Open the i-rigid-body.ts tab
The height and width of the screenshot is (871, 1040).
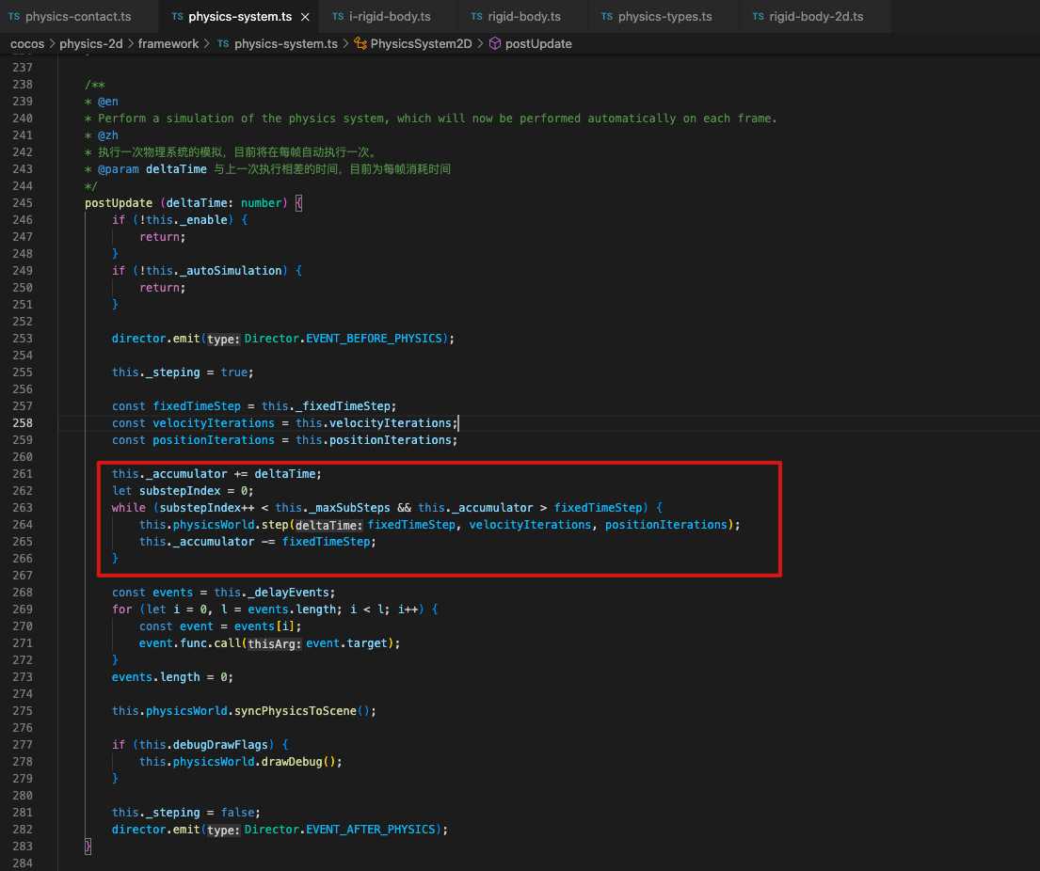(390, 17)
